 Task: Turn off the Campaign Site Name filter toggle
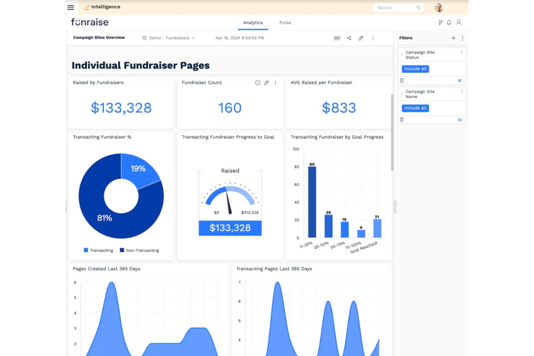(x=460, y=120)
